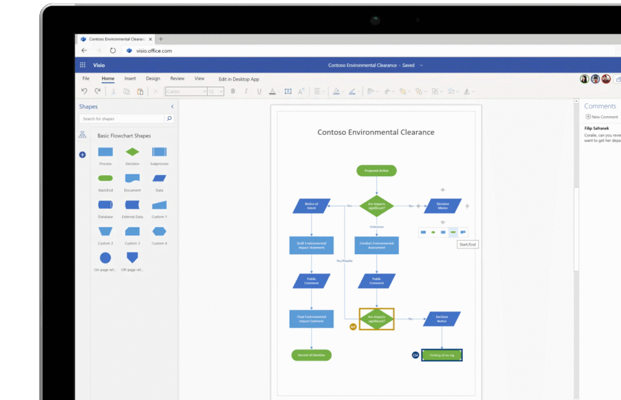Select the Basic Flowchart stencil icon
Screen dimensions: 621x400
(x=82, y=135)
